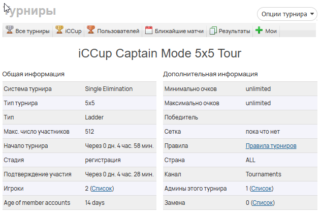Open the Правила турниров link
This screenshot has height=214, width=321.
tap(271, 146)
